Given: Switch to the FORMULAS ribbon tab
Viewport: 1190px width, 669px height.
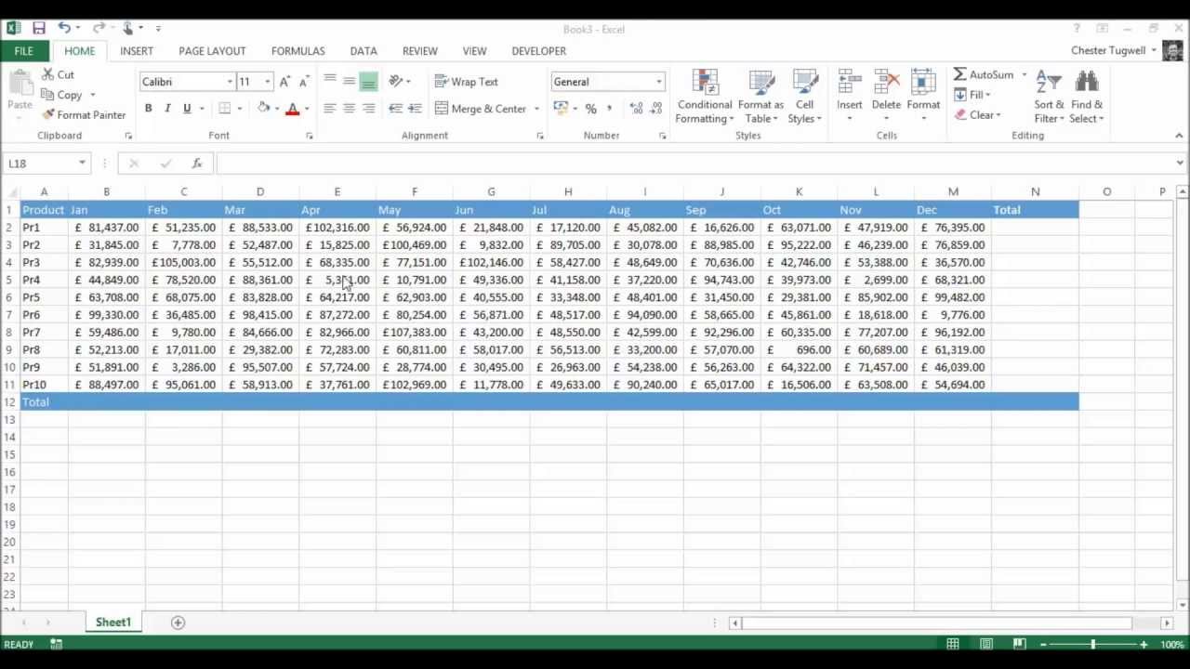Looking at the screenshot, I should point(297,51).
